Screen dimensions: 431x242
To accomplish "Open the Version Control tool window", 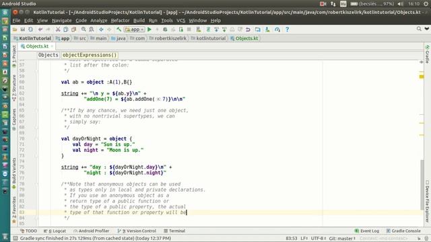I will pos(137,231).
